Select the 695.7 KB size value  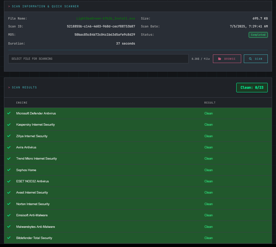click(x=260, y=18)
